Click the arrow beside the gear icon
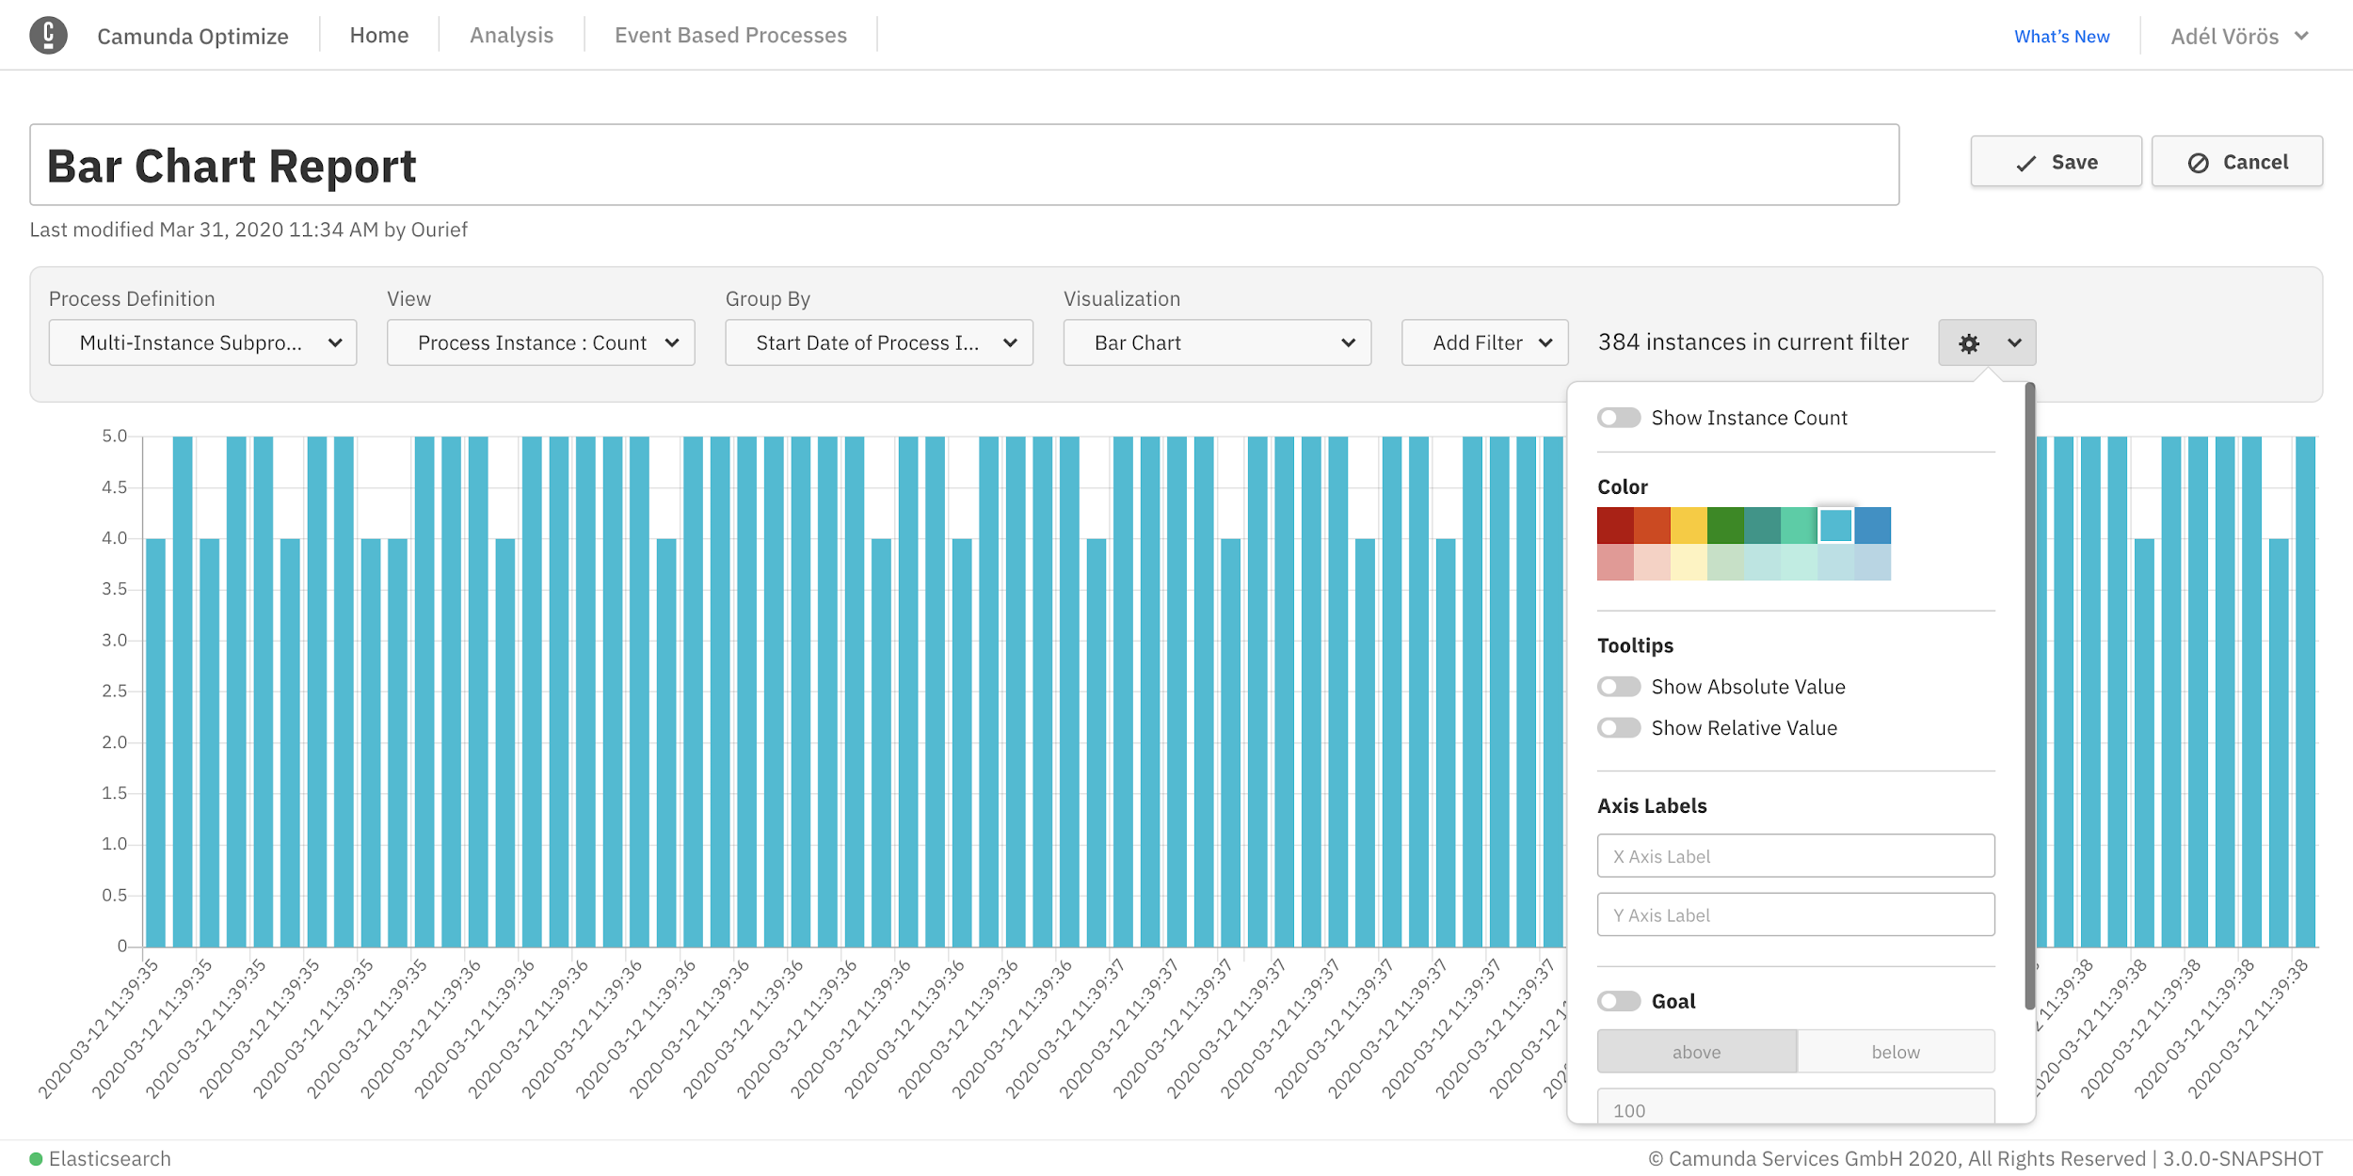The width and height of the screenshot is (2353, 1176). 2014,343
